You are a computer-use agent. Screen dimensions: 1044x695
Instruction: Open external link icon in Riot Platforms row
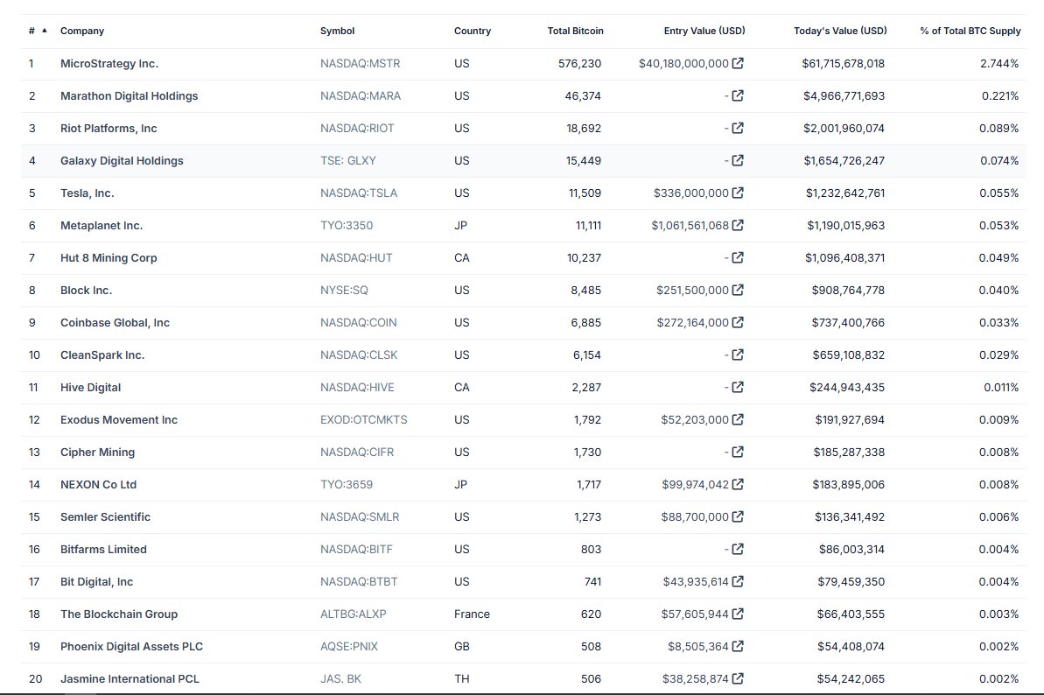pos(738,128)
